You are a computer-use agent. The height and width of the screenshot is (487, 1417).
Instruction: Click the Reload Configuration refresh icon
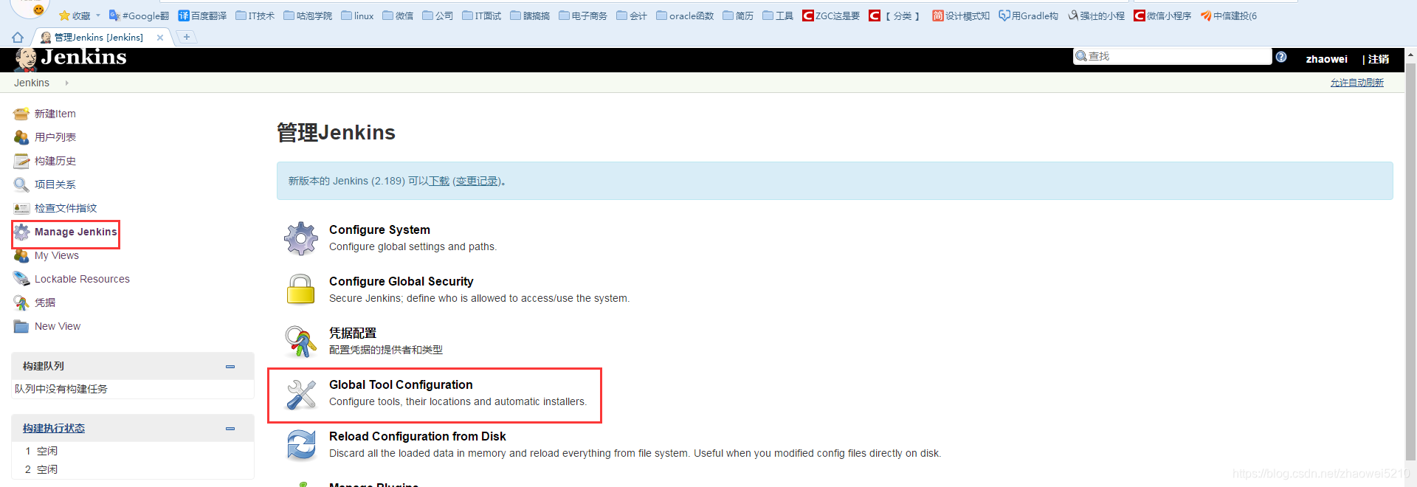tap(301, 445)
